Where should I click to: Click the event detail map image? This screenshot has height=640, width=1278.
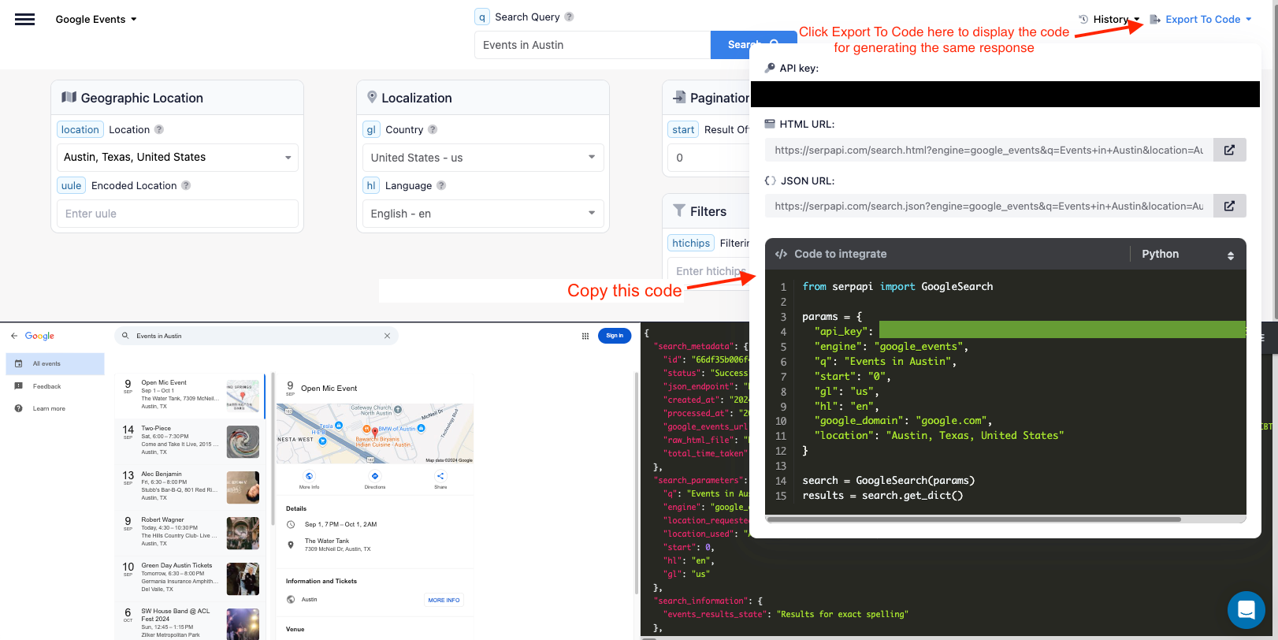pos(375,433)
